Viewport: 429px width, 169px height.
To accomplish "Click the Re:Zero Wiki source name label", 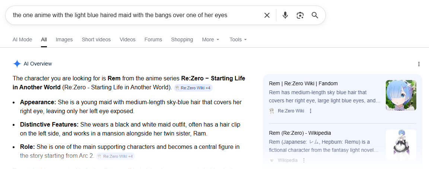I will tap(291, 111).
